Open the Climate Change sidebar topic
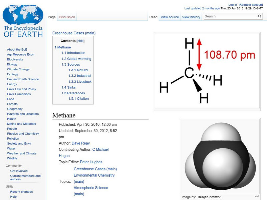Screen dimensions: 267x200 tap(18, 69)
